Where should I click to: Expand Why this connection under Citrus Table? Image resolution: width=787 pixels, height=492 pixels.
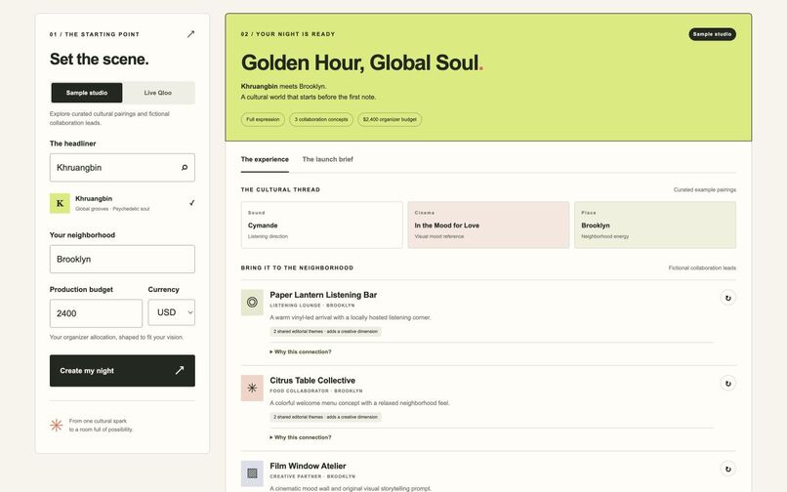[301, 437]
